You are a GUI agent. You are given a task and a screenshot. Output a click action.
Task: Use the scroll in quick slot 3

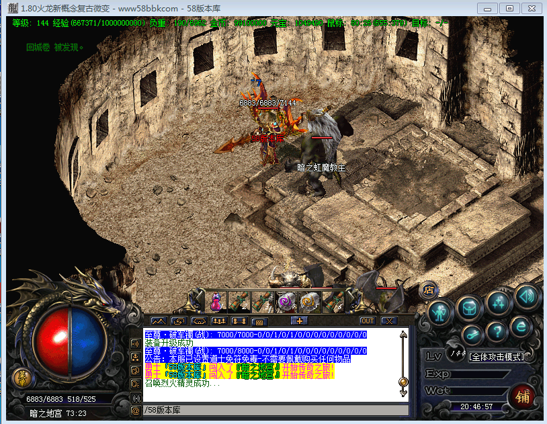263,301
